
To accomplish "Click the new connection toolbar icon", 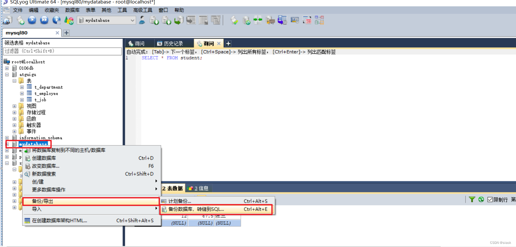I will click(8, 20).
